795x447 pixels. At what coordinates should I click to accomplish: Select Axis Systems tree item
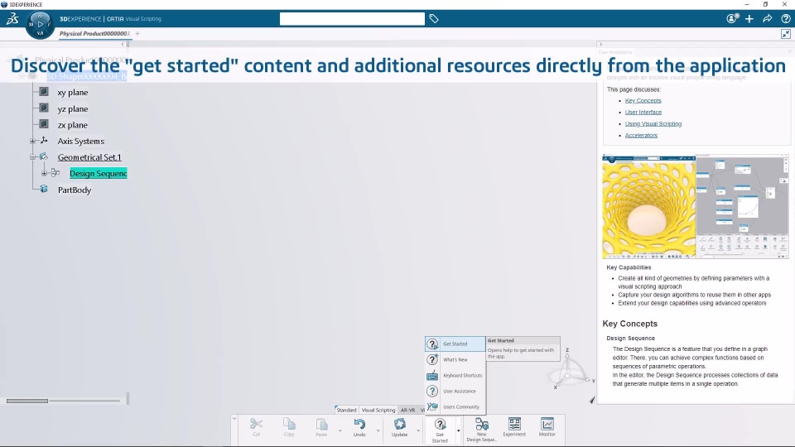[80, 141]
